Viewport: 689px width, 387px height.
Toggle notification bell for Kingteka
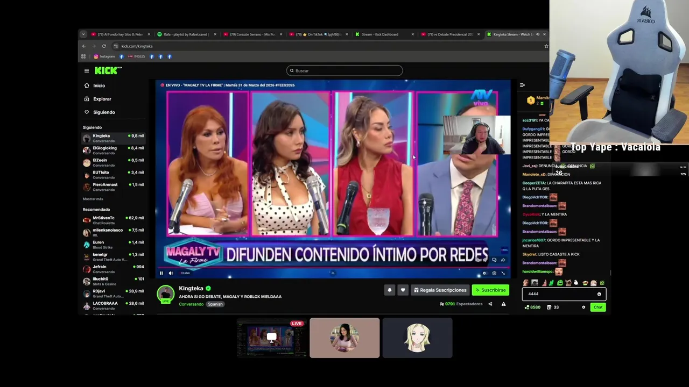[390, 290]
